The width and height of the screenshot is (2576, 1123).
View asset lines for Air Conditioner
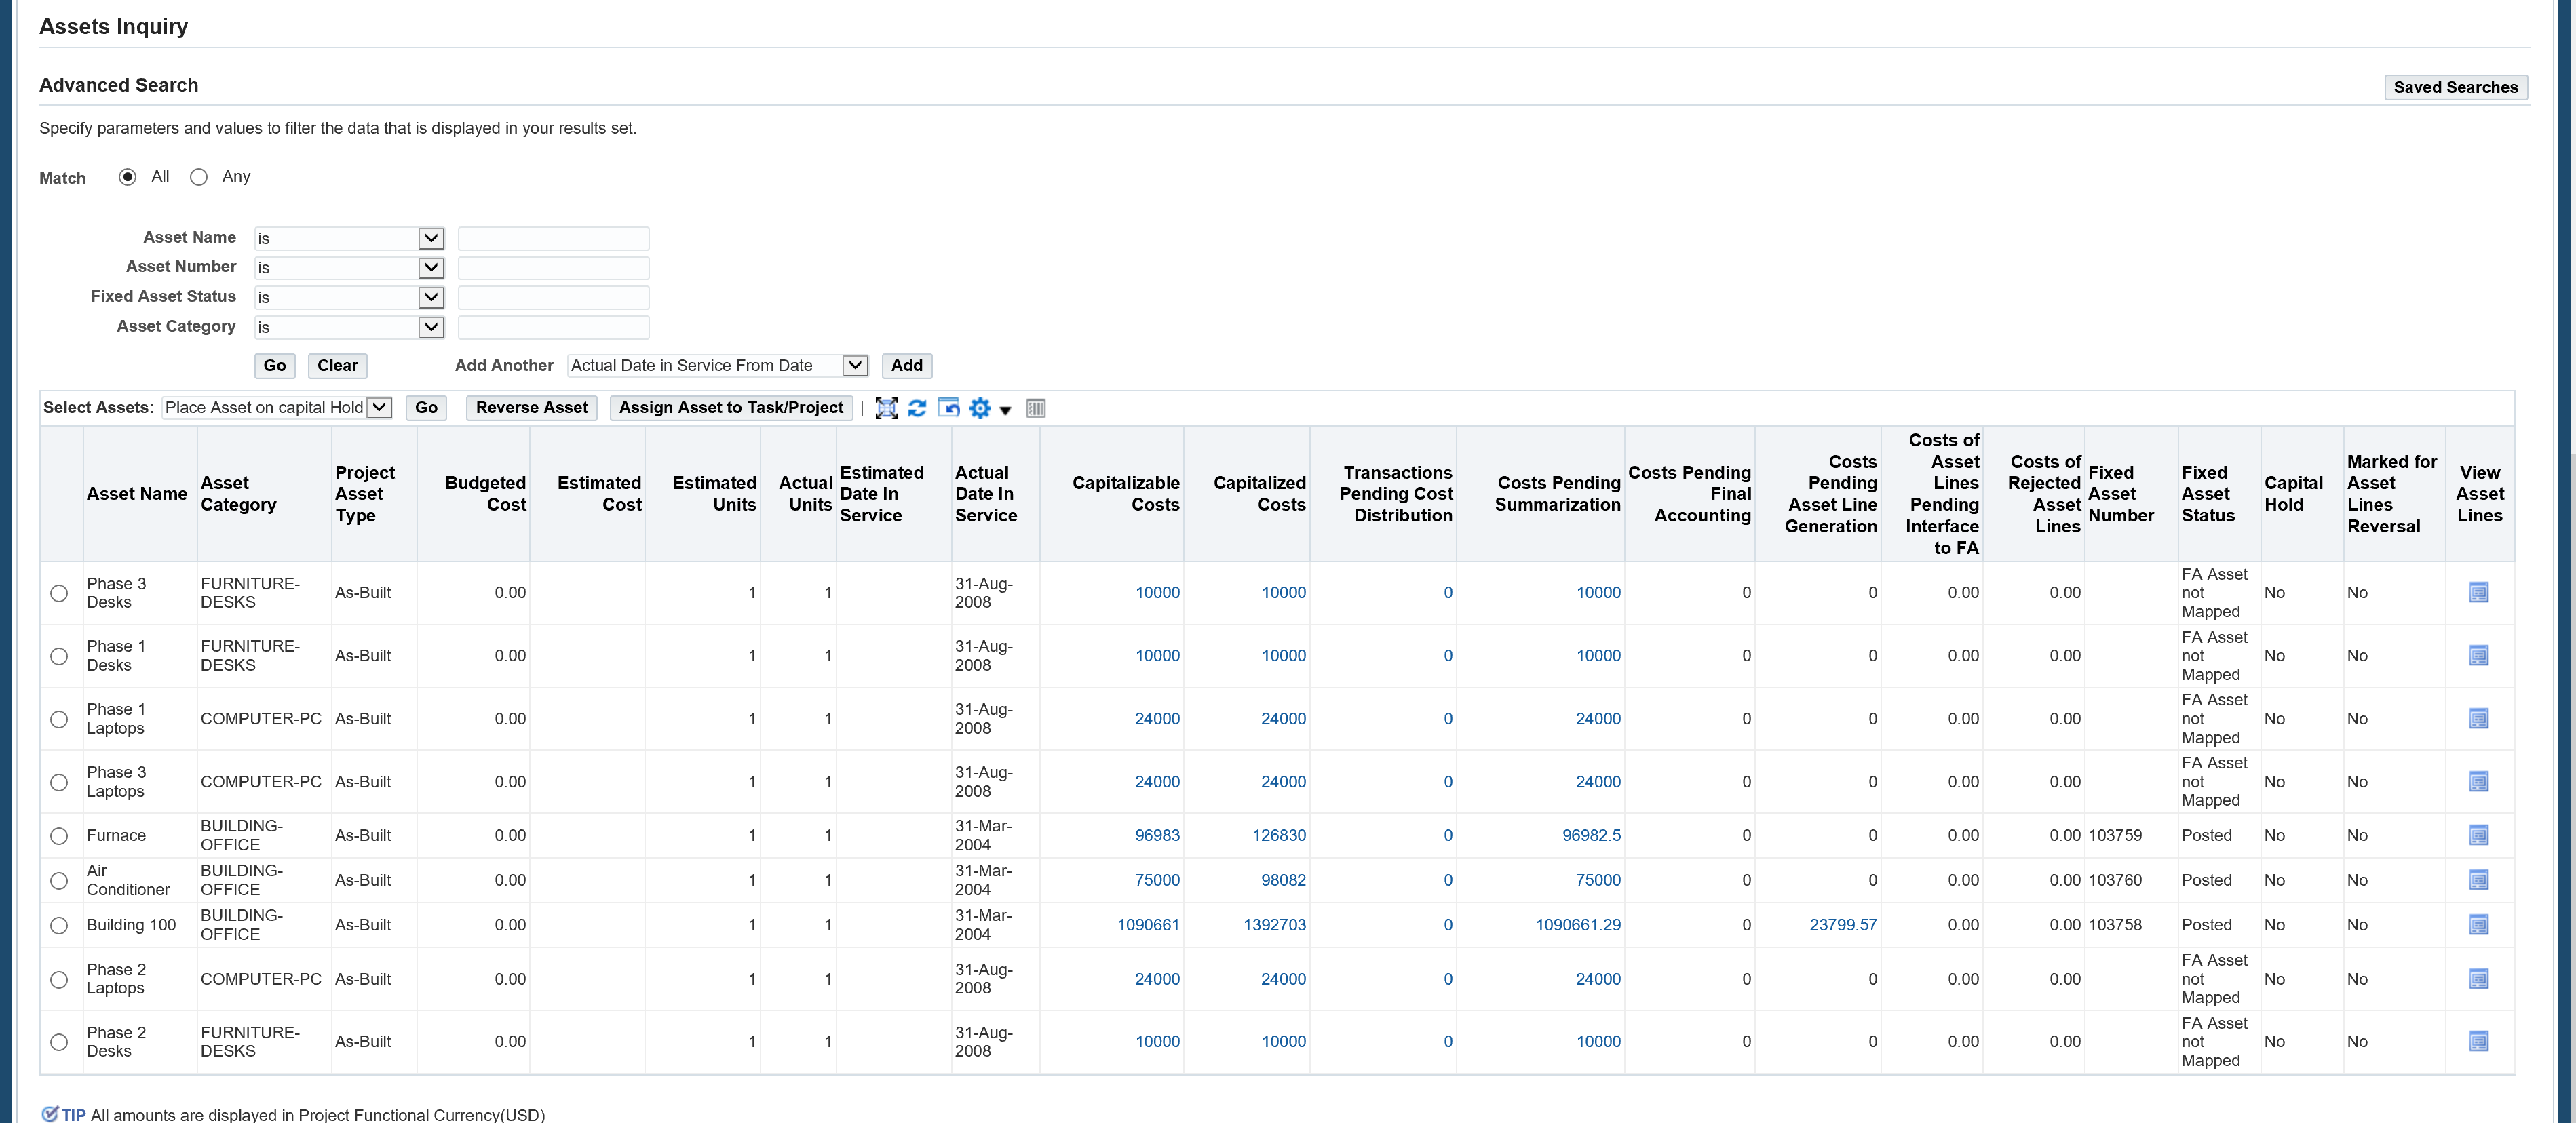[2478, 880]
